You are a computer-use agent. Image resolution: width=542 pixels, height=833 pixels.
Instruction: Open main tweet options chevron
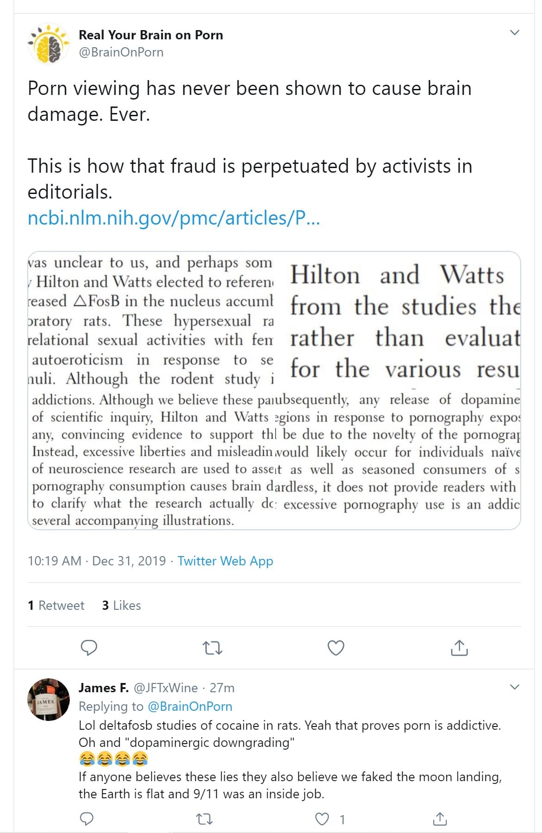[x=514, y=32]
